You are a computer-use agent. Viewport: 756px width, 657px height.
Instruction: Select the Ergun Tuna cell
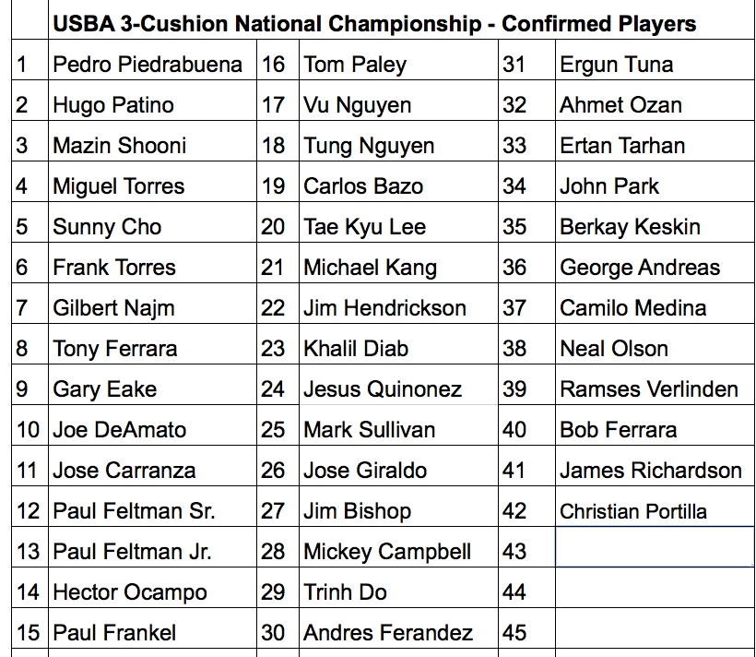[655, 60]
